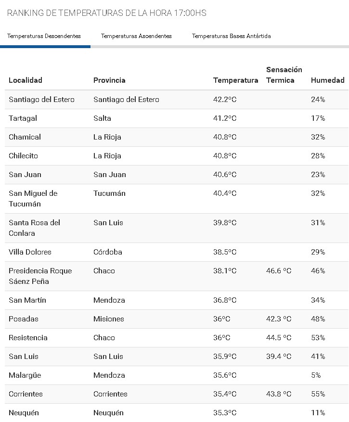Click San Miguel de Tucumán locality
Screen dimensions: 349x422
[x=33, y=198]
